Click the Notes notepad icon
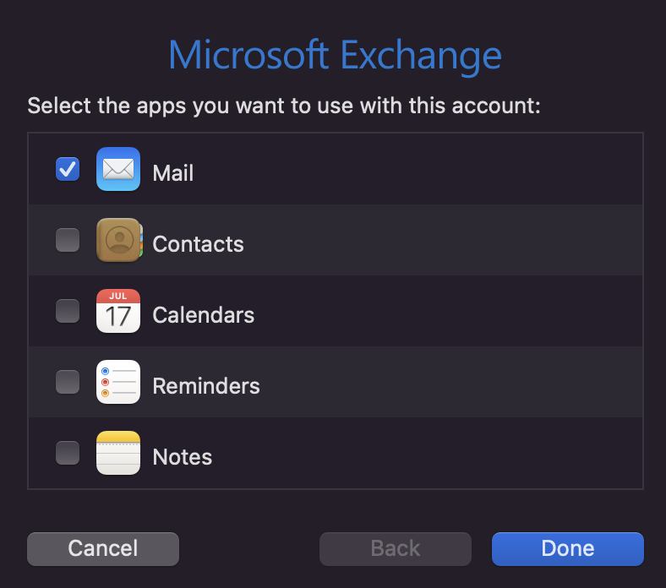The image size is (666, 588). point(118,453)
